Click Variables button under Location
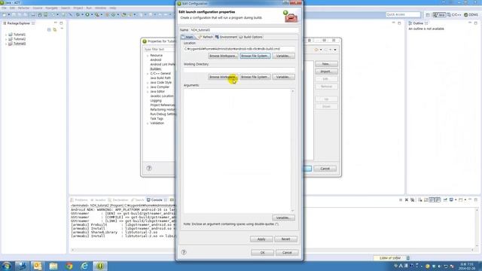 tap(283, 56)
